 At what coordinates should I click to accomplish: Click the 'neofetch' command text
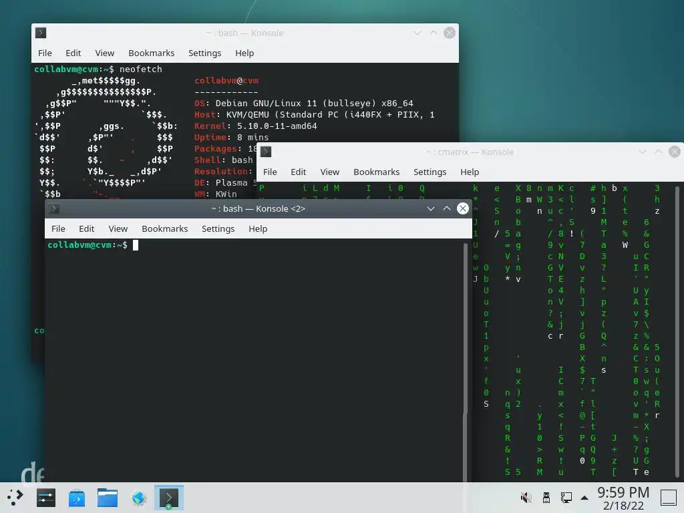pyautogui.click(x=140, y=69)
